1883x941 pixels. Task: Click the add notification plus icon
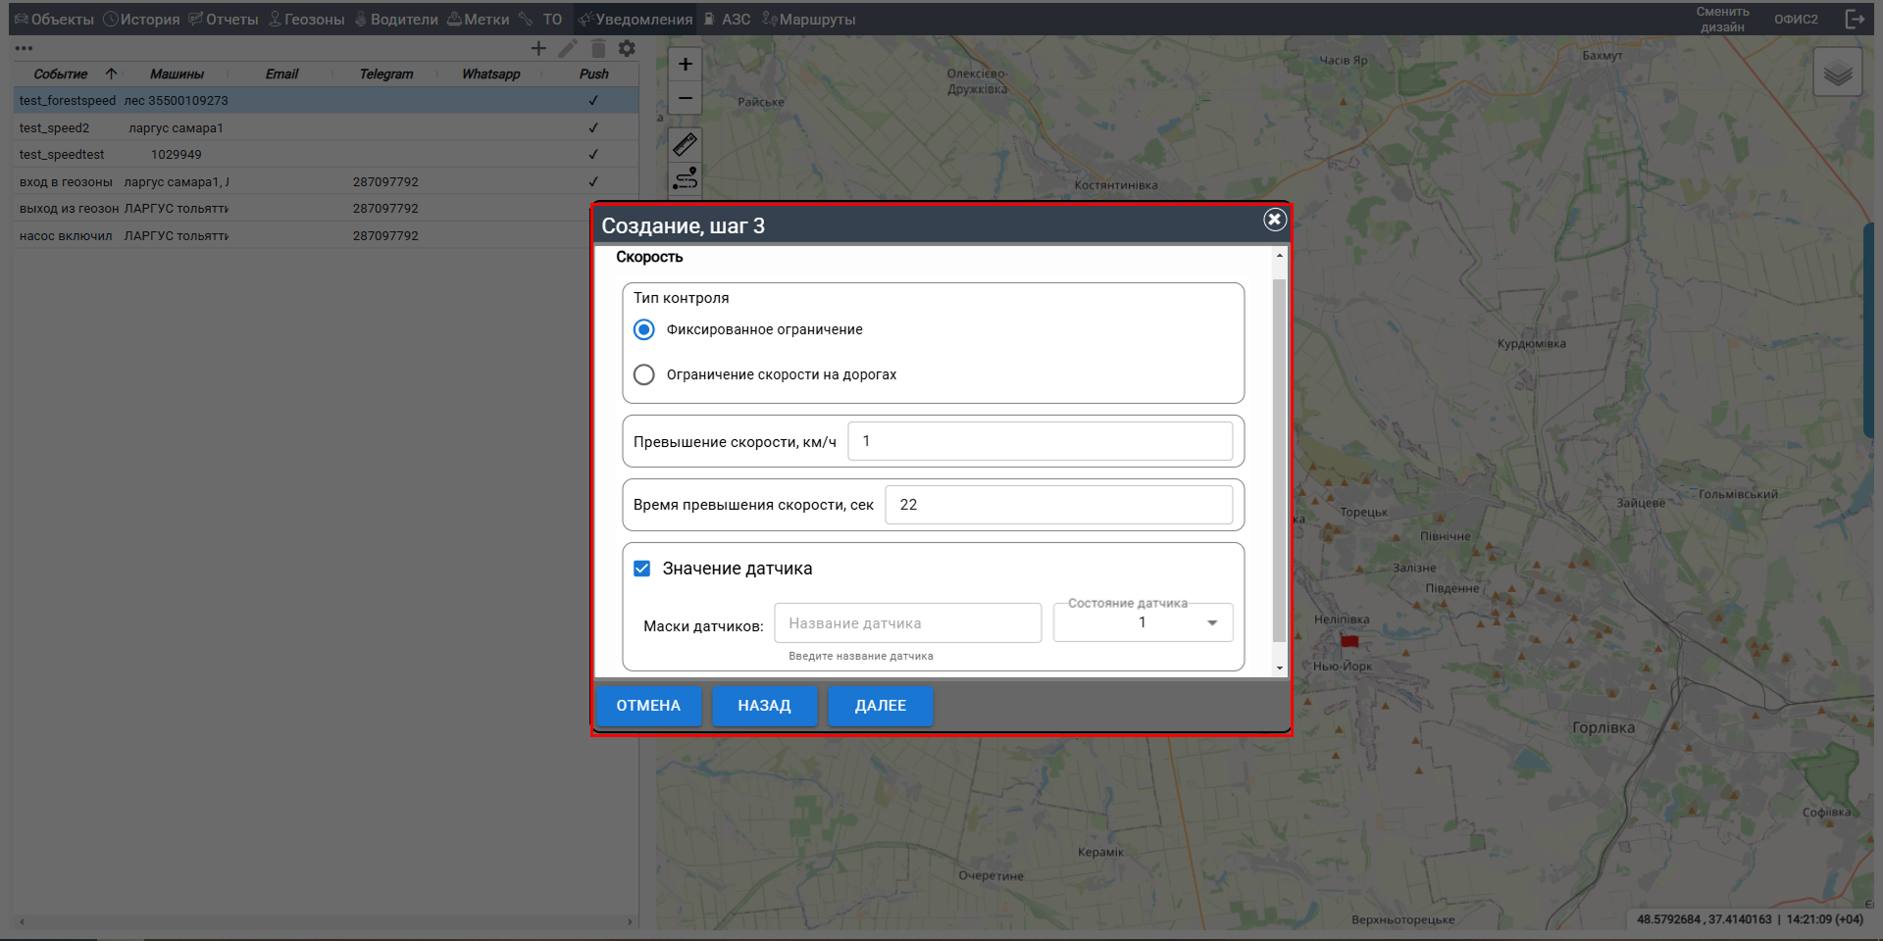[x=538, y=48]
